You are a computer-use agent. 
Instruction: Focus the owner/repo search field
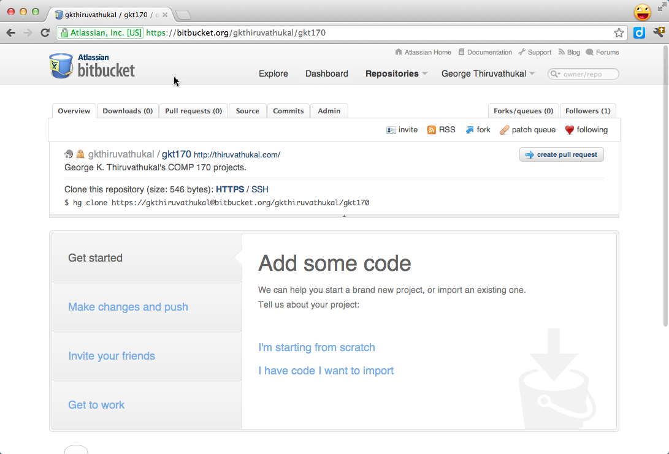click(586, 74)
